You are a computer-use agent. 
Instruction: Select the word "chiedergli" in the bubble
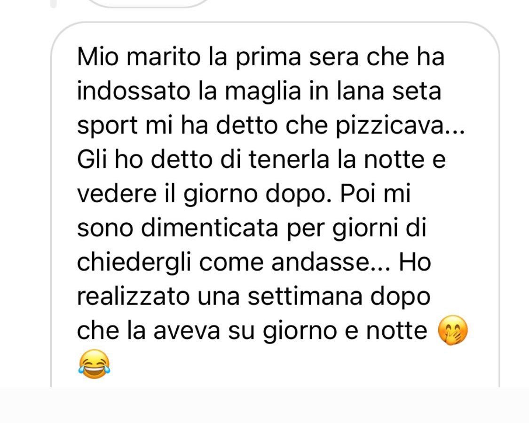(x=134, y=263)
